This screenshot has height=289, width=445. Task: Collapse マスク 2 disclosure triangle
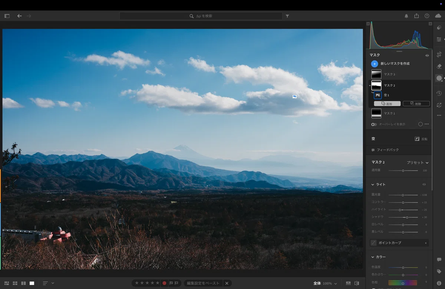370,86
